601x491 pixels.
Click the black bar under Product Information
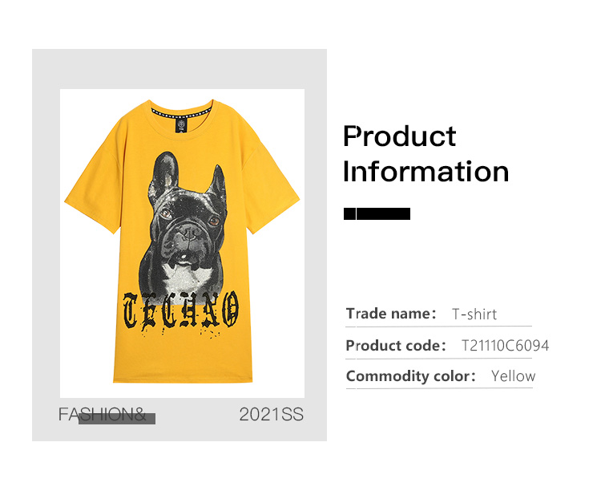377,214
